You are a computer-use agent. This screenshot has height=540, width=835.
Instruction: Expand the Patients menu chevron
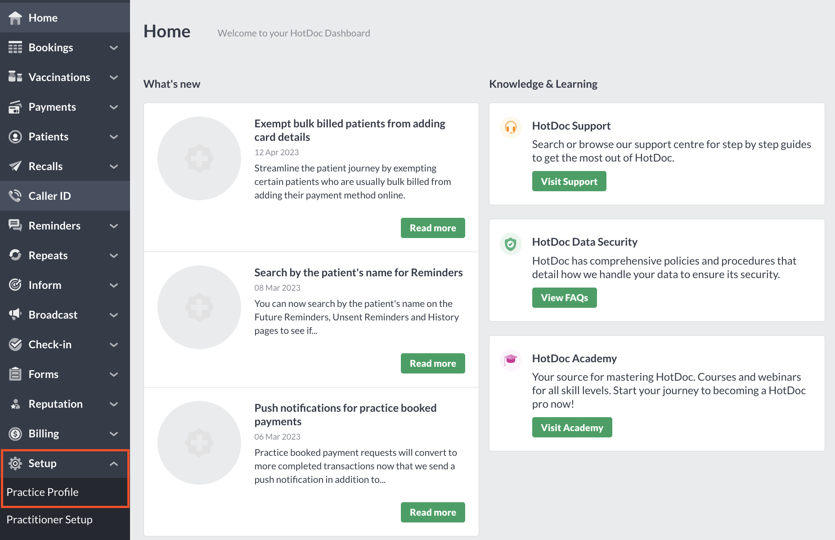pos(114,137)
